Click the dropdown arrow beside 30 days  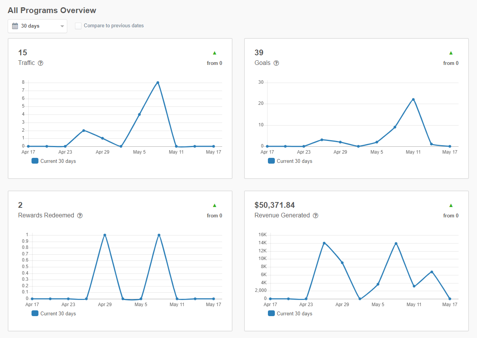pos(62,27)
